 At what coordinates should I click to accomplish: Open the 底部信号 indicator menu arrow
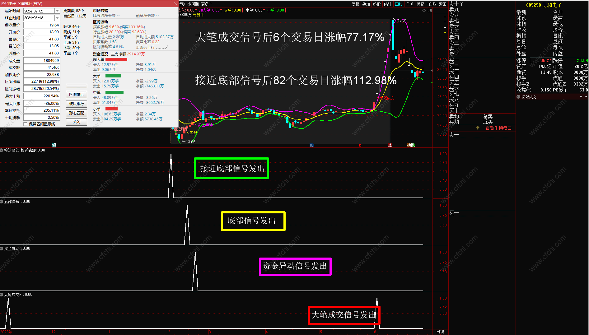[x=2, y=202]
